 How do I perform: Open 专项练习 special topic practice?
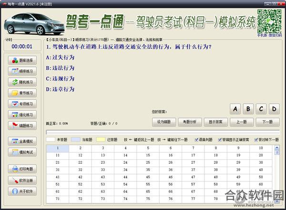22,104
